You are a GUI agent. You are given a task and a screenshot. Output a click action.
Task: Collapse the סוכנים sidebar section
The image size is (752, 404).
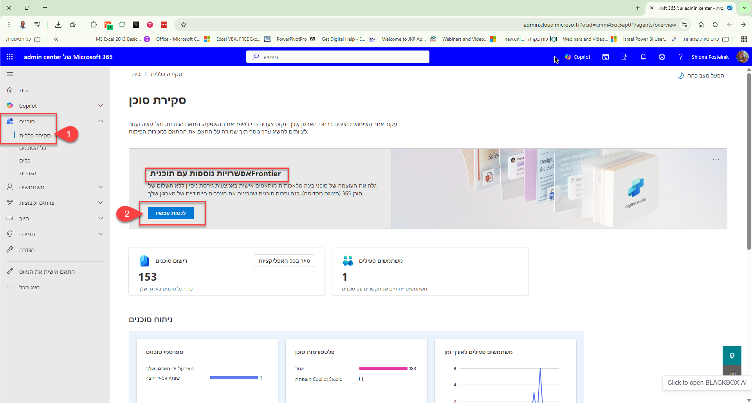click(101, 121)
